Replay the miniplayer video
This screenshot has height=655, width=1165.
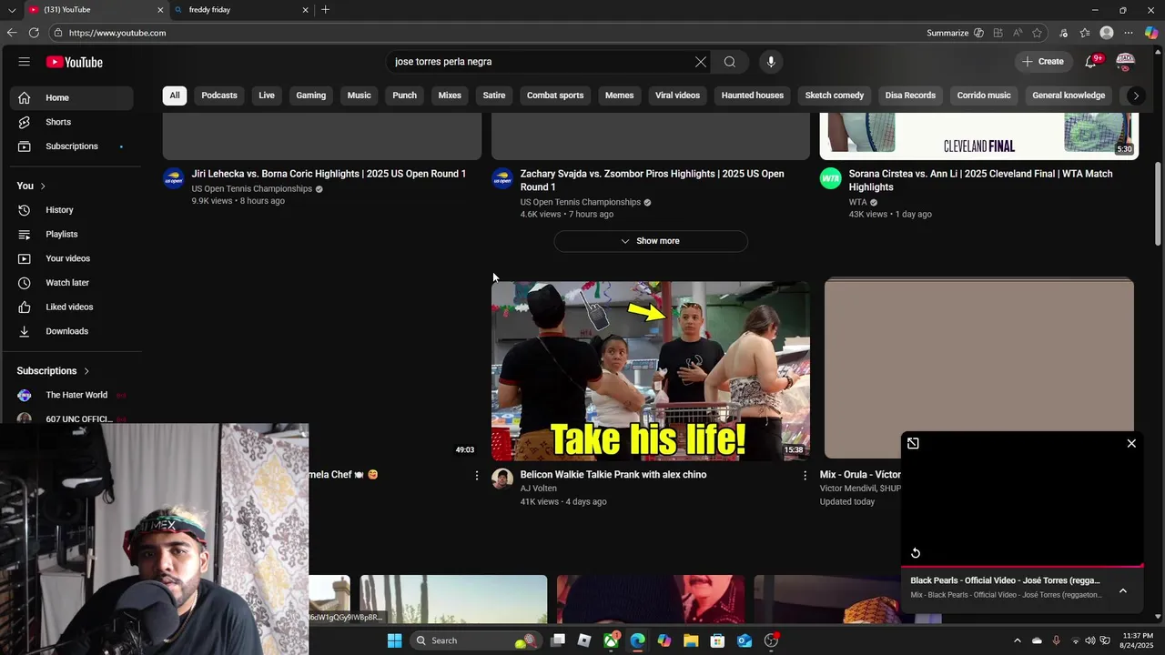click(x=916, y=553)
